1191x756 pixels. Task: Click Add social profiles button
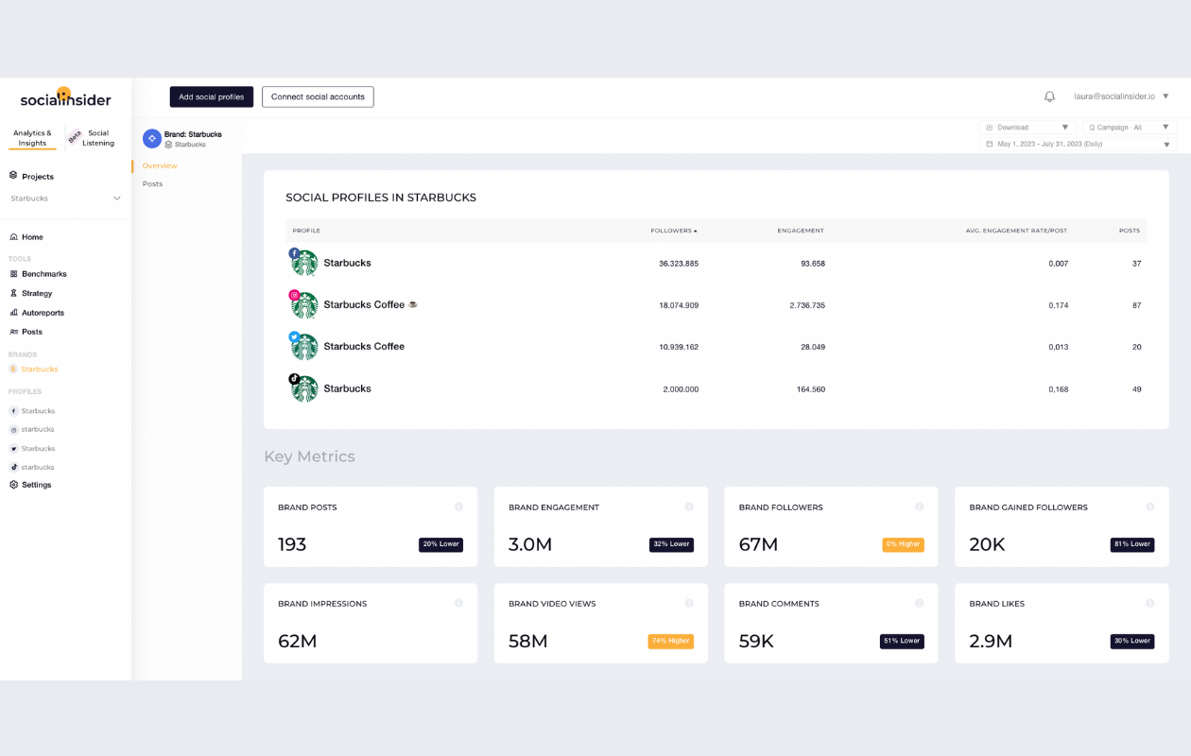[212, 96]
